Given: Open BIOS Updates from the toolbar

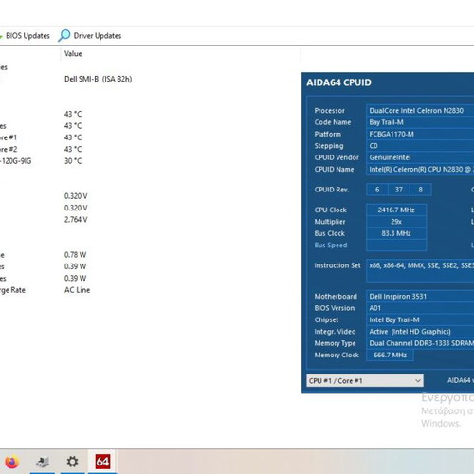Looking at the screenshot, I should (x=26, y=36).
